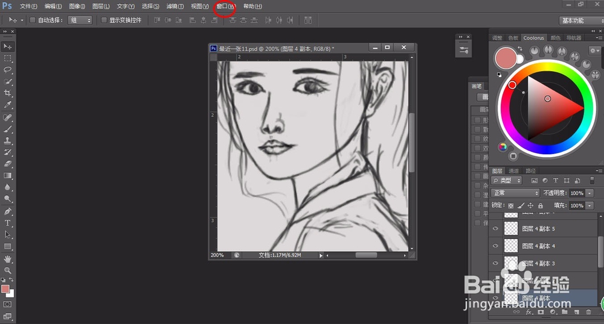Select the Path Selection tool
Screen dimensions: 604x324
coord(7,234)
